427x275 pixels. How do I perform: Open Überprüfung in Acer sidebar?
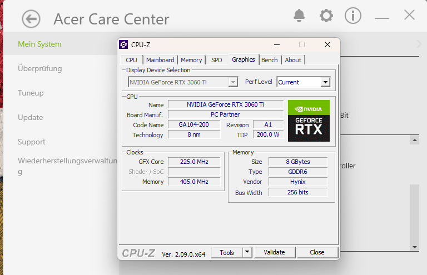[40, 68]
